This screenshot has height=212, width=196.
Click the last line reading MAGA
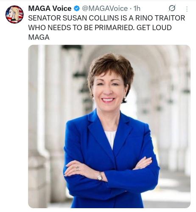click(x=39, y=37)
